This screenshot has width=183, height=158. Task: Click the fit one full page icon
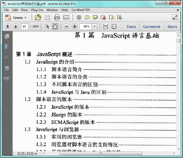click(x=114, y=27)
